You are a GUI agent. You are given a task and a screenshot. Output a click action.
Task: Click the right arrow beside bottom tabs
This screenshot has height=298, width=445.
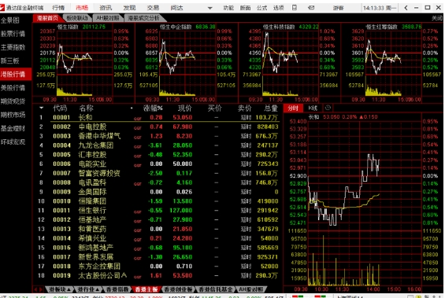click(42, 289)
